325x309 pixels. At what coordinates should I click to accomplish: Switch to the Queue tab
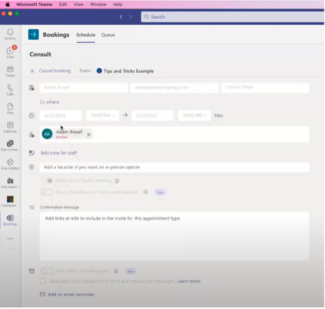coord(108,35)
